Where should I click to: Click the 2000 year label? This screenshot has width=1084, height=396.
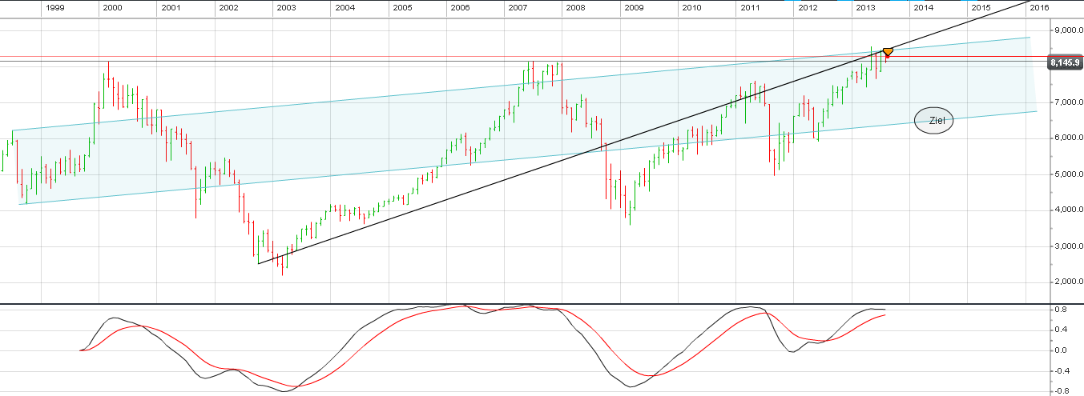tap(113, 7)
